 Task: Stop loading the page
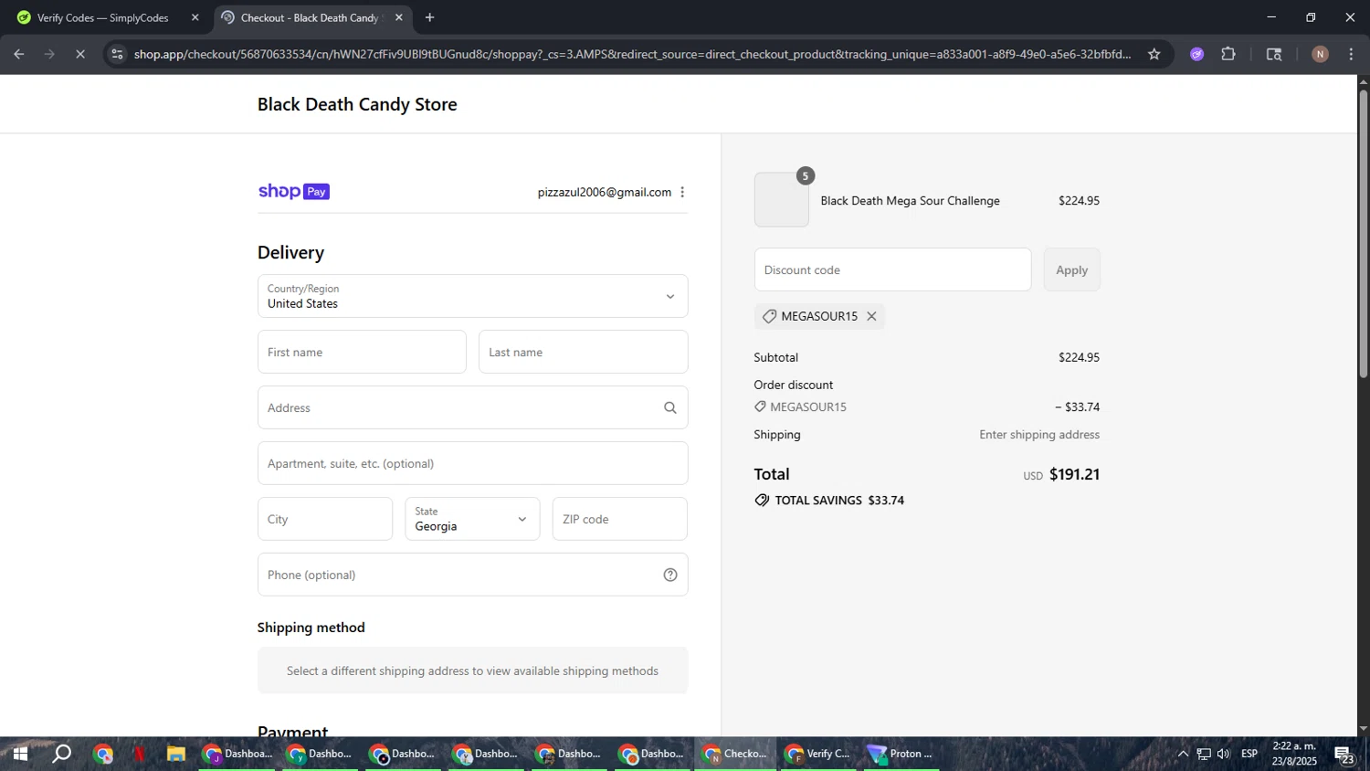[80, 54]
